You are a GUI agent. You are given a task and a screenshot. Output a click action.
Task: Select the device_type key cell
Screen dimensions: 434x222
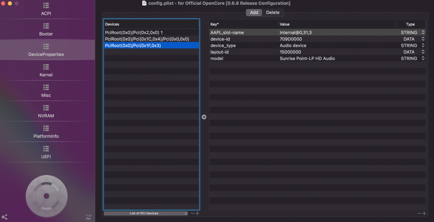[x=223, y=46]
